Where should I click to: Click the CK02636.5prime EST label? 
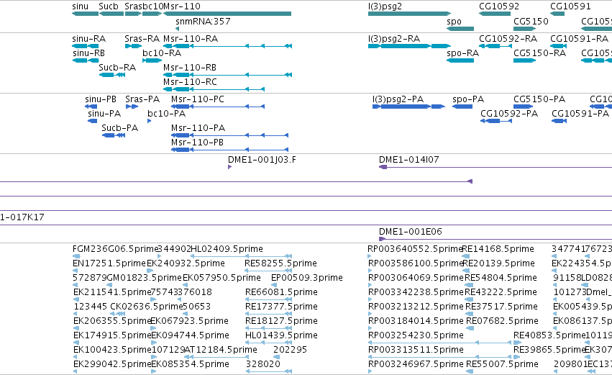[147, 307]
